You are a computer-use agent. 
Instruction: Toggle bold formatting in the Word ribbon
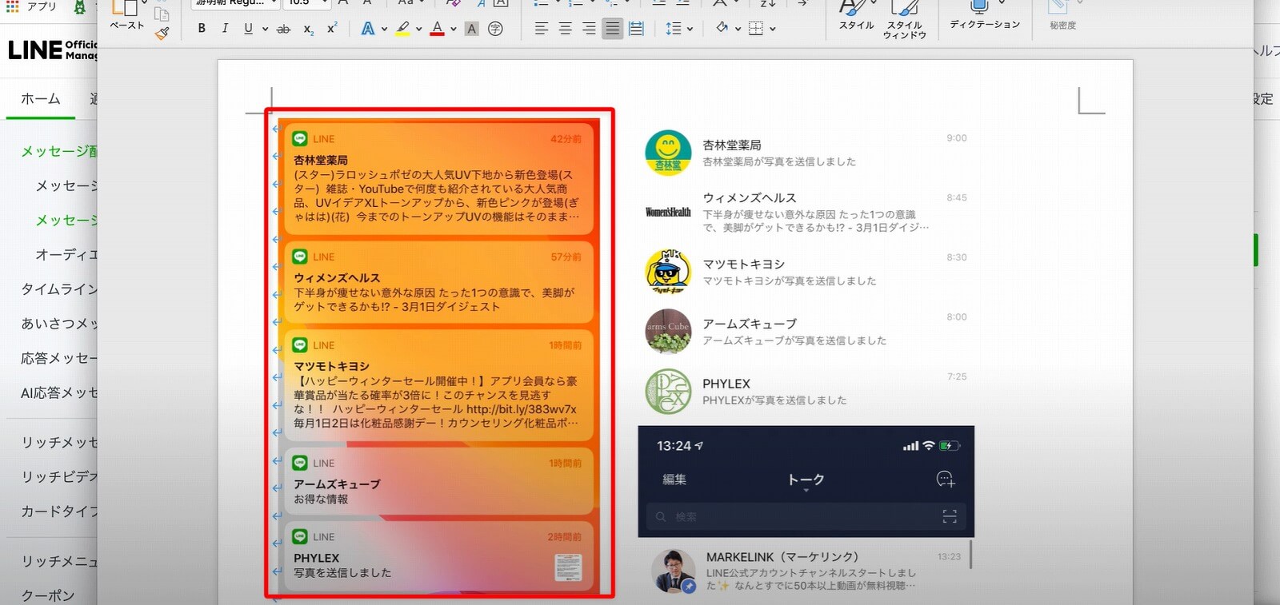pyautogui.click(x=202, y=29)
